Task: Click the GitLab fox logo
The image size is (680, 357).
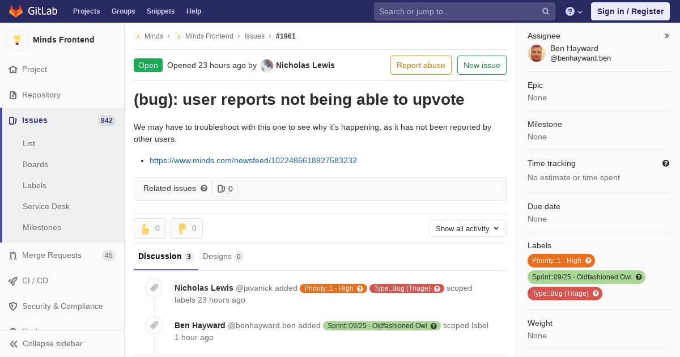Action: pyautogui.click(x=16, y=11)
